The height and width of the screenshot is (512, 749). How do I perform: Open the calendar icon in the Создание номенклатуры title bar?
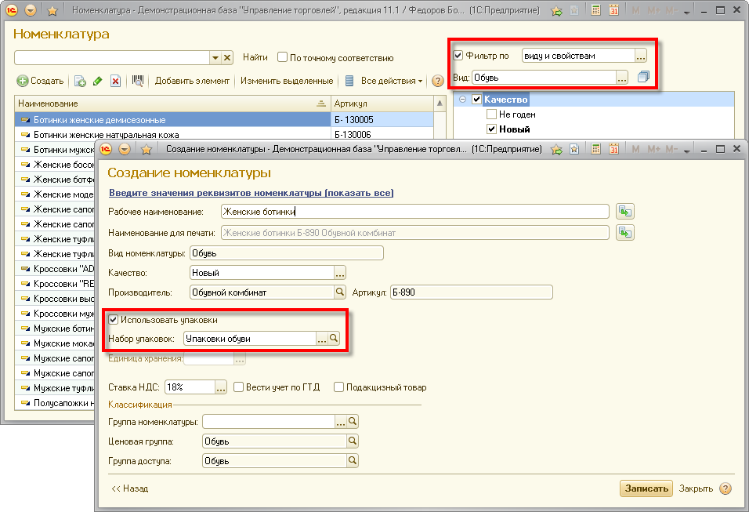click(x=613, y=149)
